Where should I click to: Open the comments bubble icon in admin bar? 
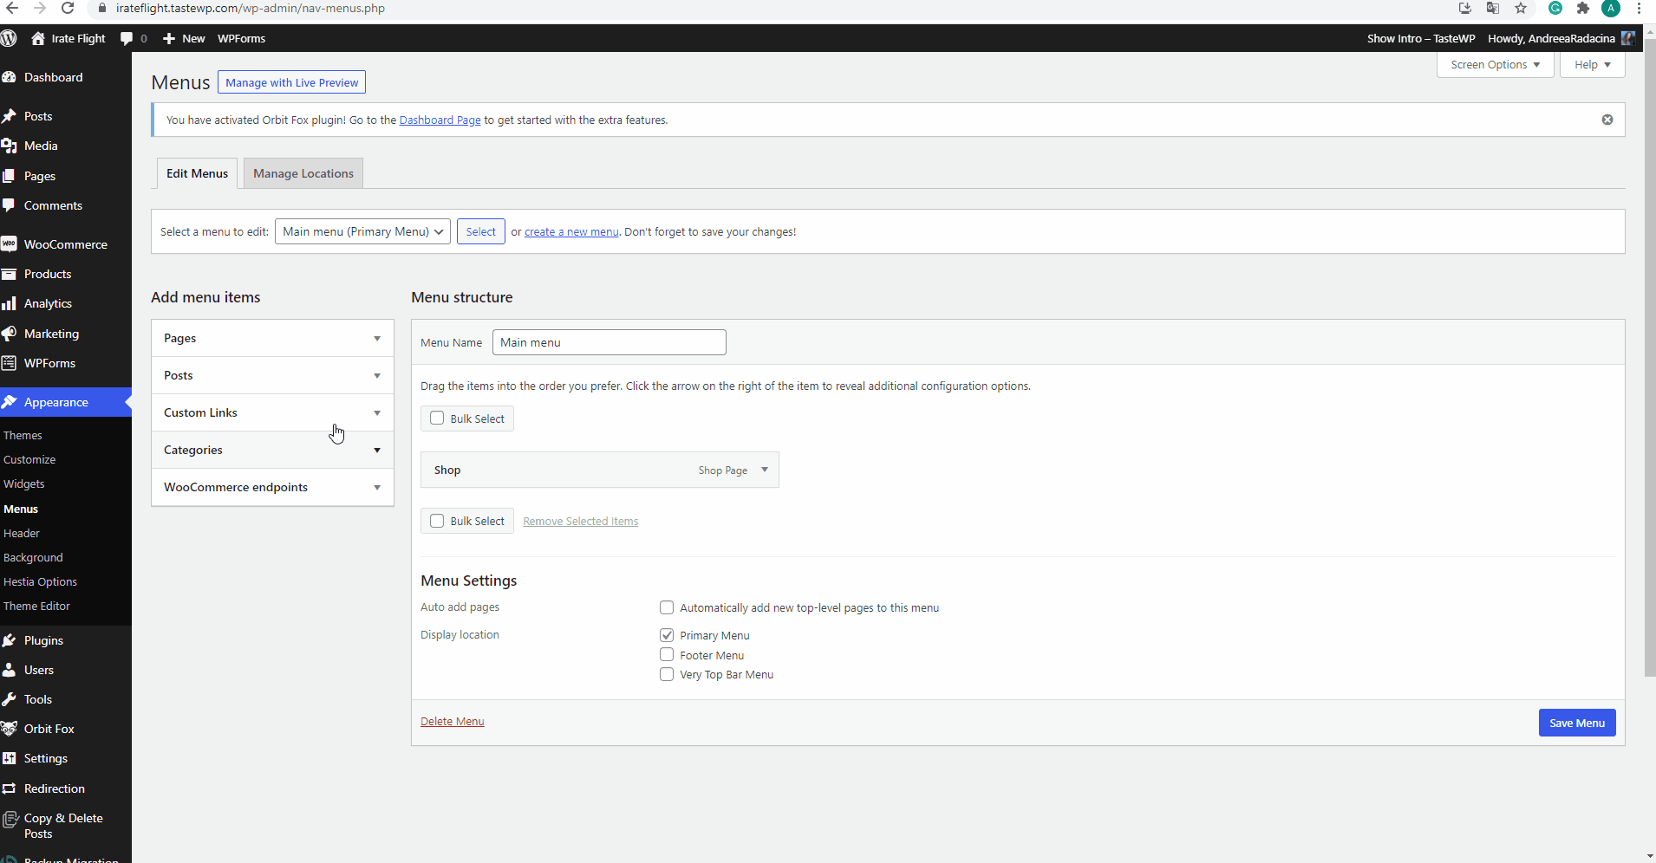tap(127, 38)
